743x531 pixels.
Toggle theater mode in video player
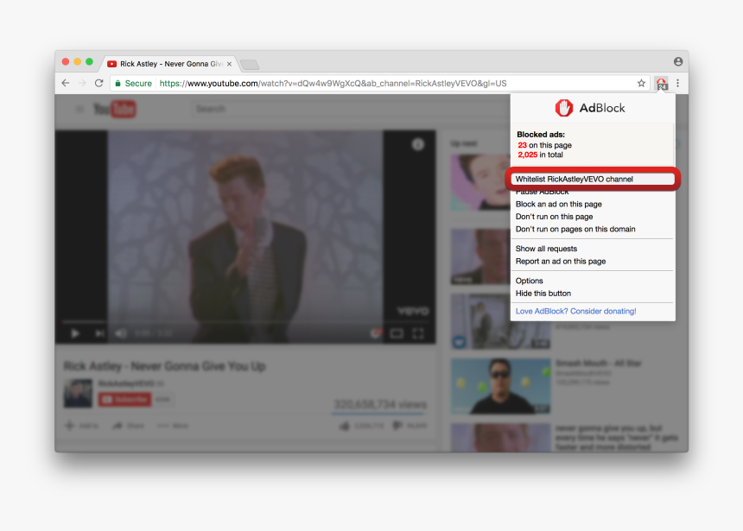click(x=397, y=334)
